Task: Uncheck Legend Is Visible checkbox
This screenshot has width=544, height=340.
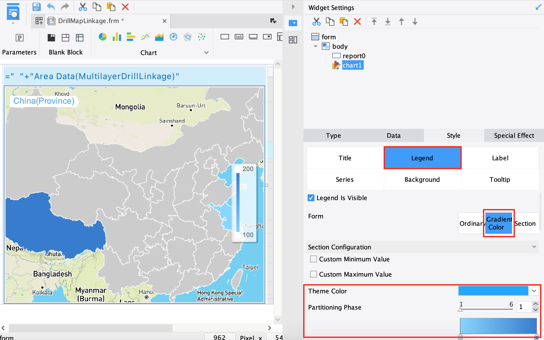Action: pyautogui.click(x=311, y=198)
